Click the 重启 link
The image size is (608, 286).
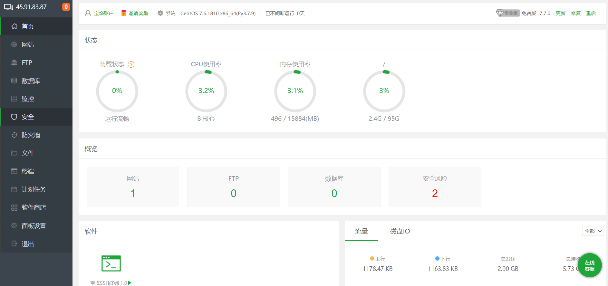coord(591,13)
